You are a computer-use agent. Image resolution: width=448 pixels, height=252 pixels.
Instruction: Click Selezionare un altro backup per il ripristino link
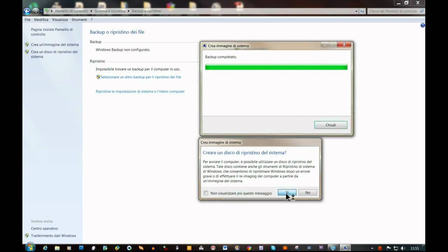(x=141, y=77)
